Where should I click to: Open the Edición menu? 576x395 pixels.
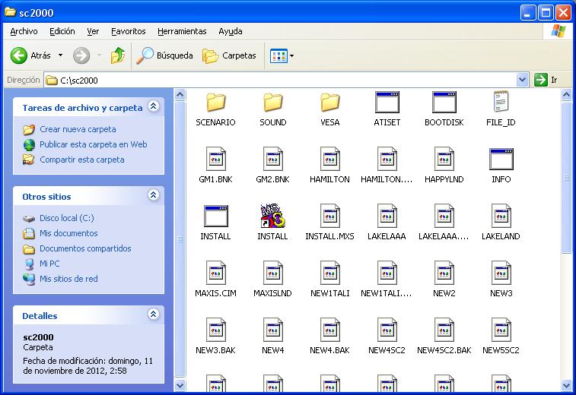[62, 32]
